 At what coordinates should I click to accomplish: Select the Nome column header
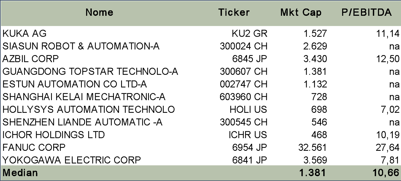point(99,12)
